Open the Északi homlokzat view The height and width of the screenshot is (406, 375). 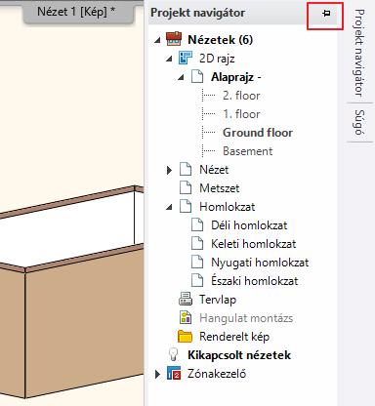255,281
